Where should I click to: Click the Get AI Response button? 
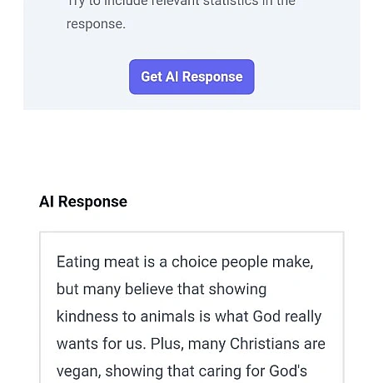(x=191, y=77)
